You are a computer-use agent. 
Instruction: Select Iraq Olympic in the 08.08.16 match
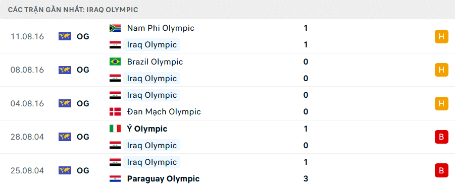pyautogui.click(x=152, y=79)
